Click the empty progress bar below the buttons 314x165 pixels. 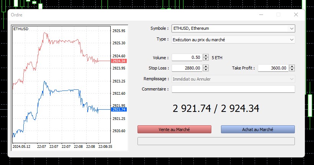click(216, 141)
